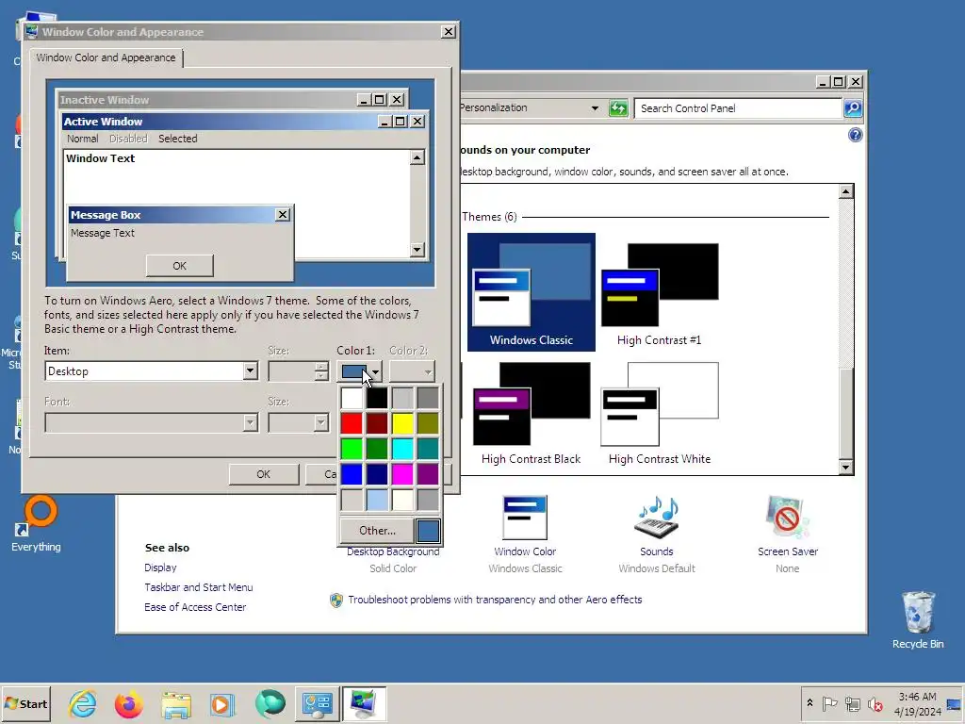Click Window Text area in the preview
Screen dimensions: 965x724
click(x=100, y=158)
